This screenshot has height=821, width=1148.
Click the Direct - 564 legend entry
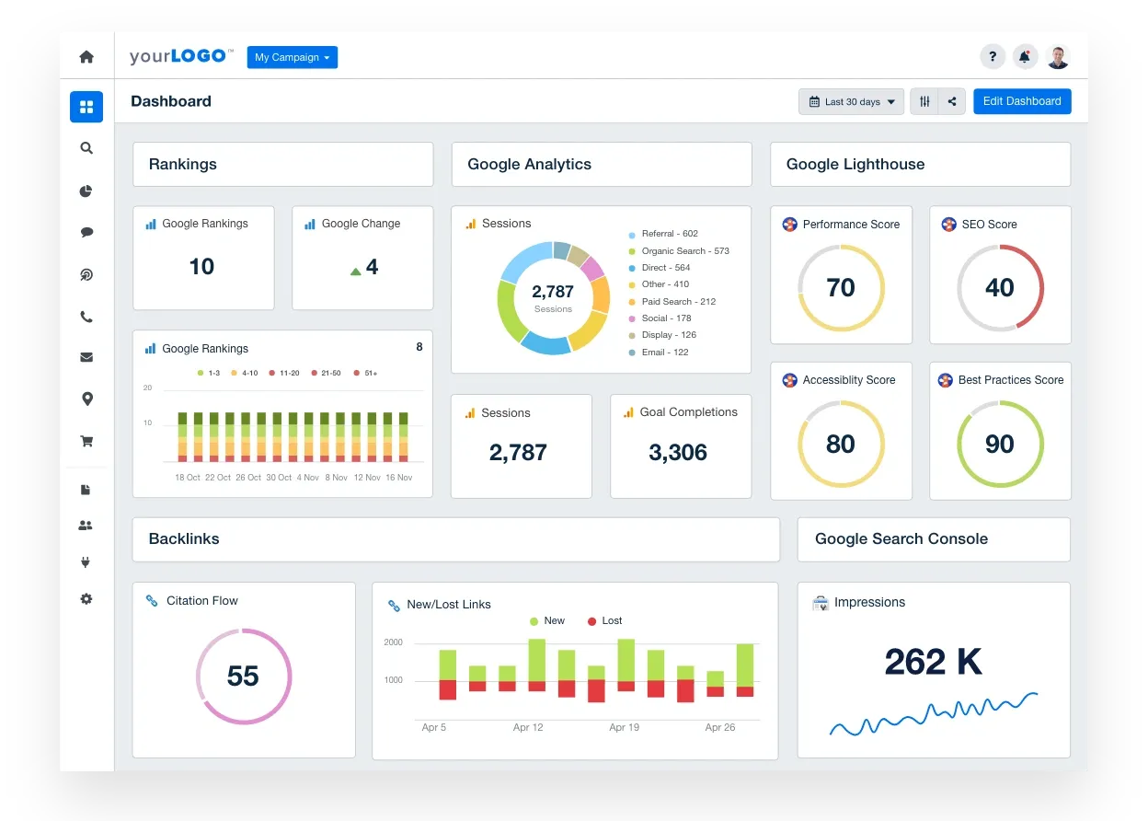click(660, 268)
